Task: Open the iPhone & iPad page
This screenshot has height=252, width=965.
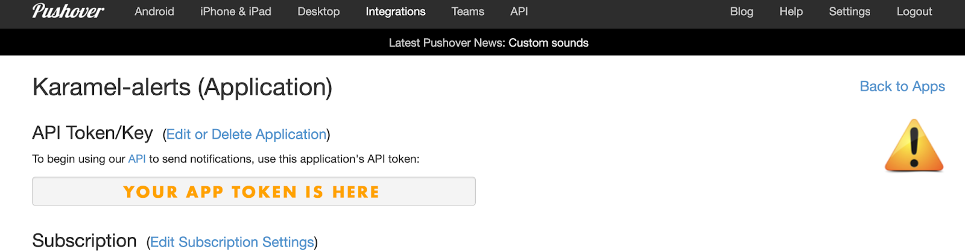Action: click(x=236, y=11)
